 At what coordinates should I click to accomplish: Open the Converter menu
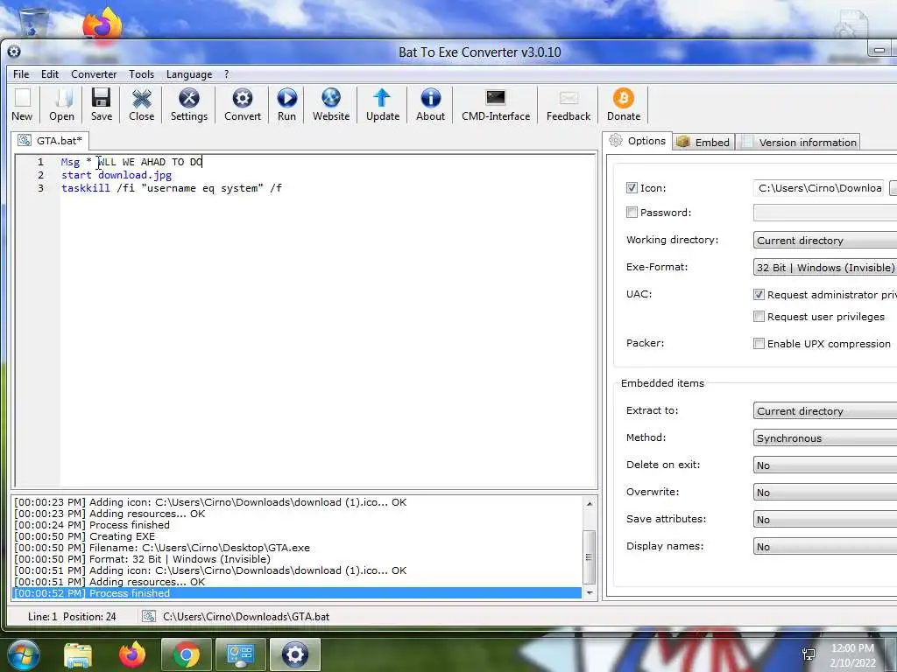(94, 74)
